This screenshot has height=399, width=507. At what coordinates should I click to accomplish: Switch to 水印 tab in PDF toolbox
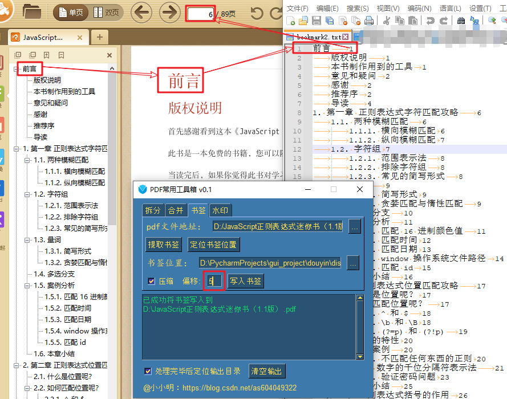pyautogui.click(x=220, y=210)
